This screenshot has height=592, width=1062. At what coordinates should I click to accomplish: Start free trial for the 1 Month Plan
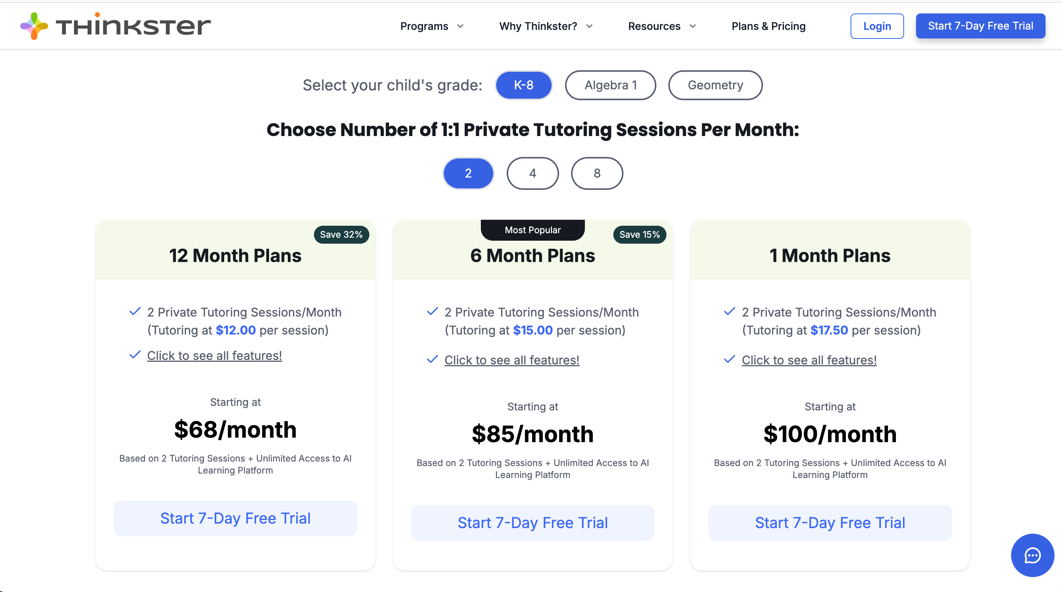pyautogui.click(x=830, y=522)
